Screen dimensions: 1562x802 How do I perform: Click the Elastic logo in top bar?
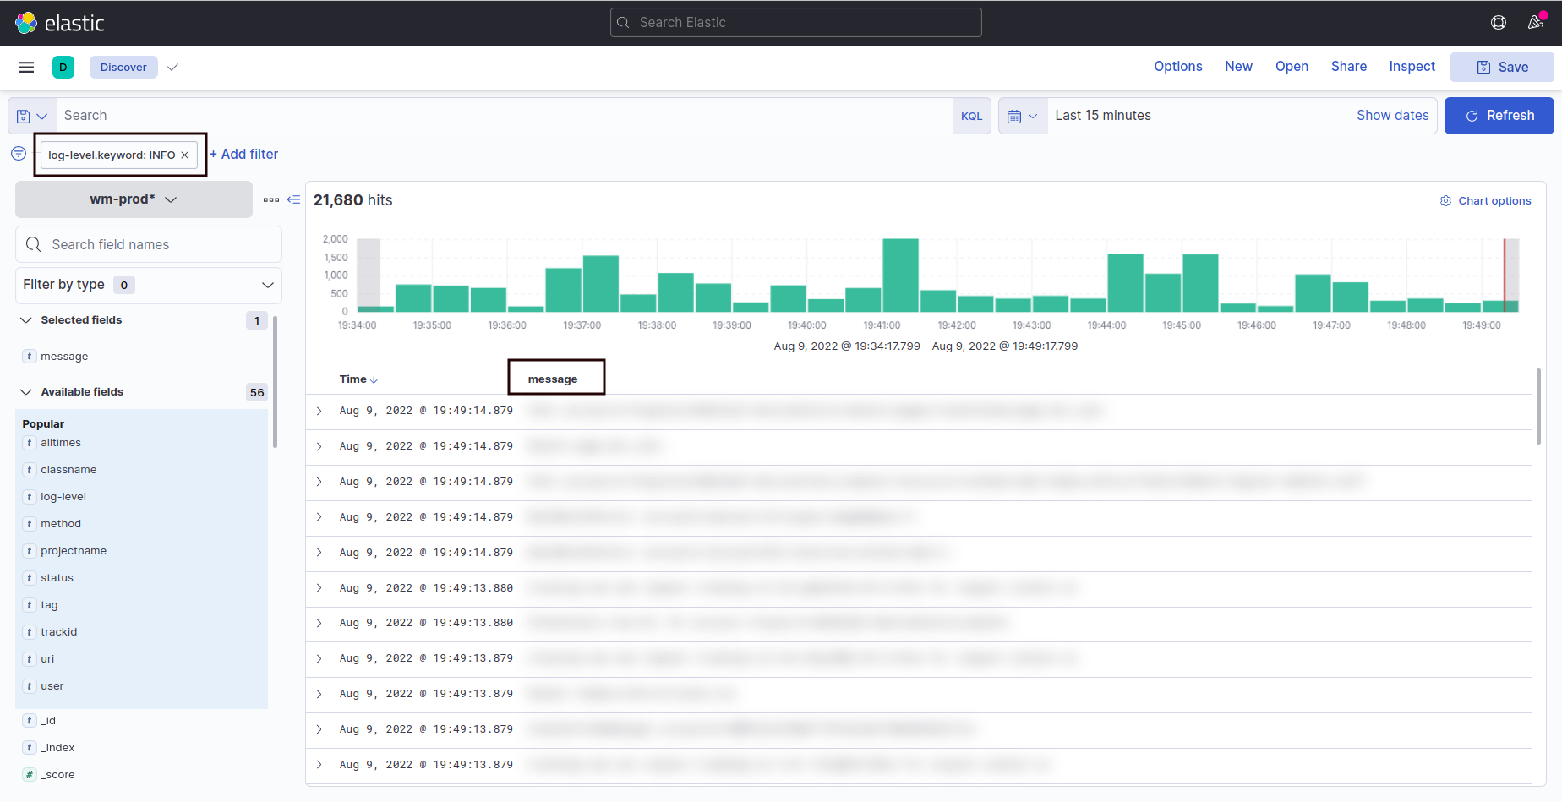coord(59,23)
